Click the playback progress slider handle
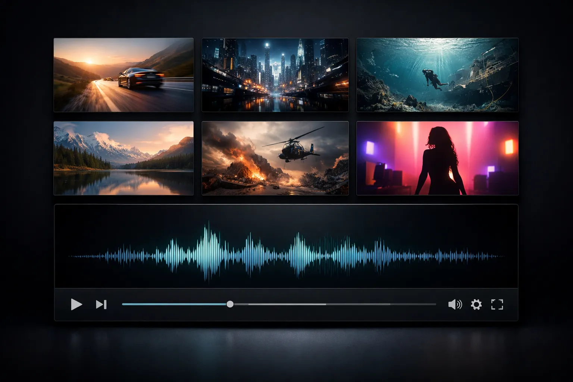 pos(230,304)
